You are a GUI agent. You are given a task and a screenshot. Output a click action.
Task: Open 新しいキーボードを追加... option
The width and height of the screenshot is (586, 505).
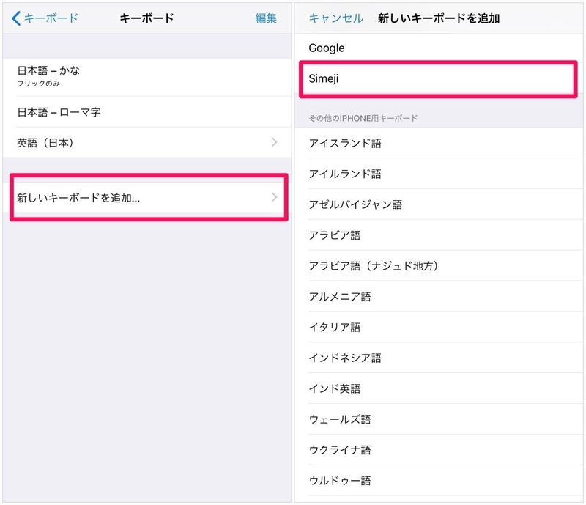pyautogui.click(x=149, y=197)
